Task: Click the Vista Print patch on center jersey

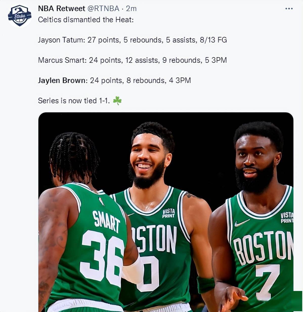Action: (x=168, y=213)
